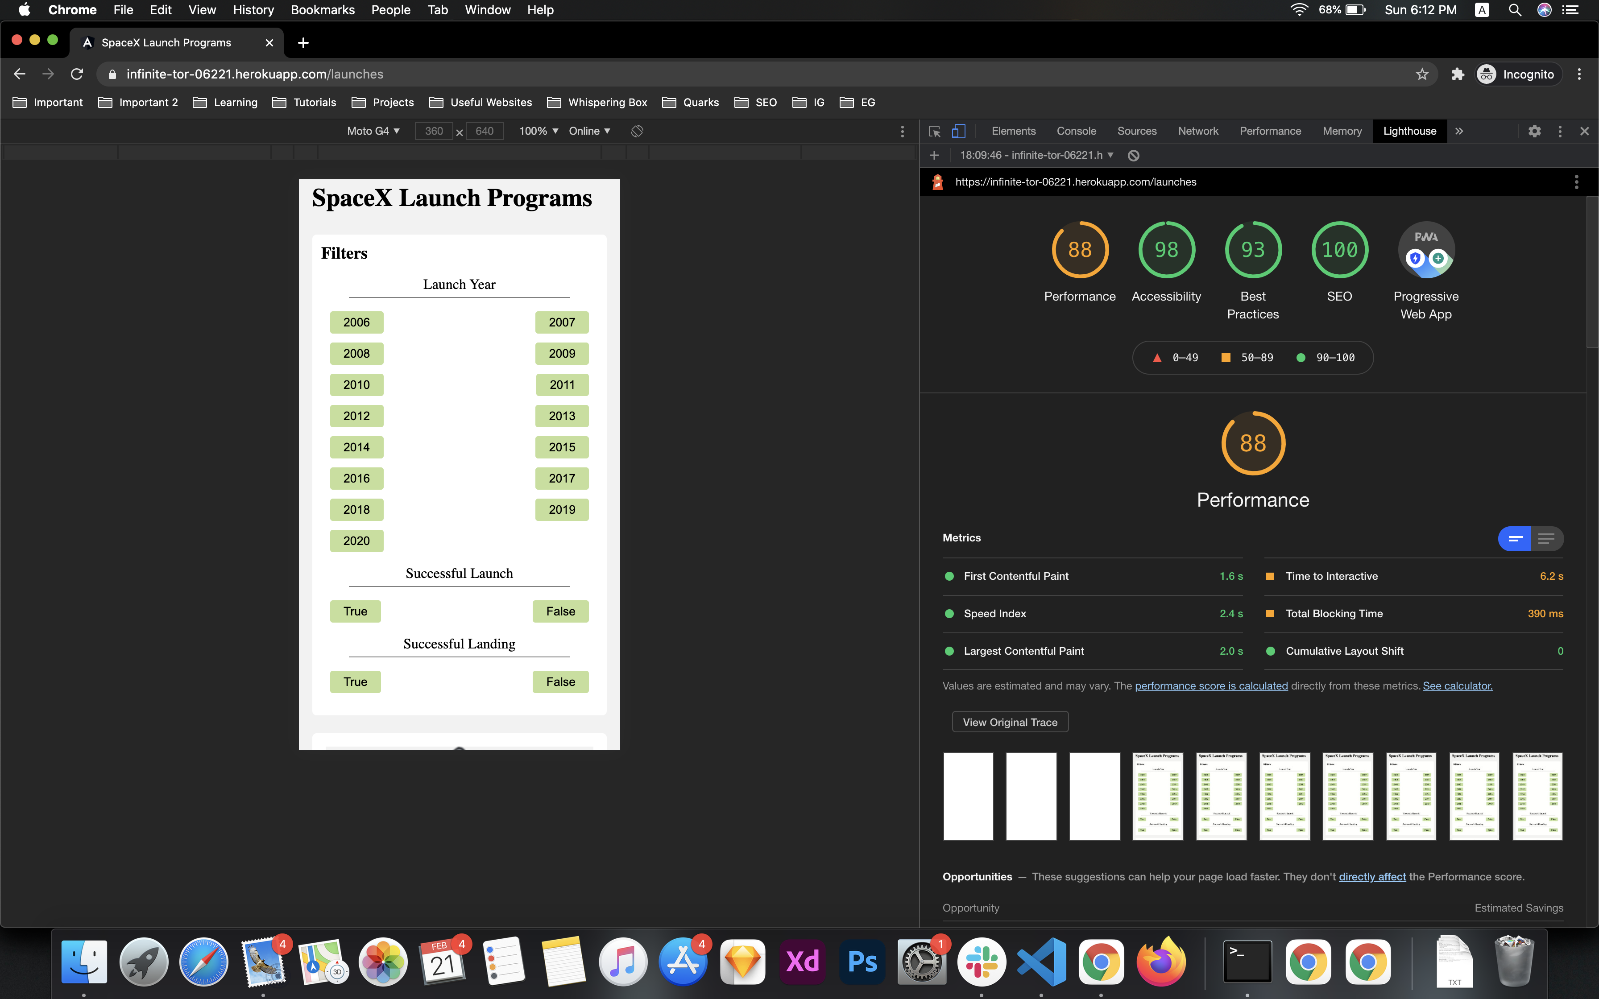Open the DevTools customize three-dot menu
The image size is (1599, 999).
point(1560,131)
